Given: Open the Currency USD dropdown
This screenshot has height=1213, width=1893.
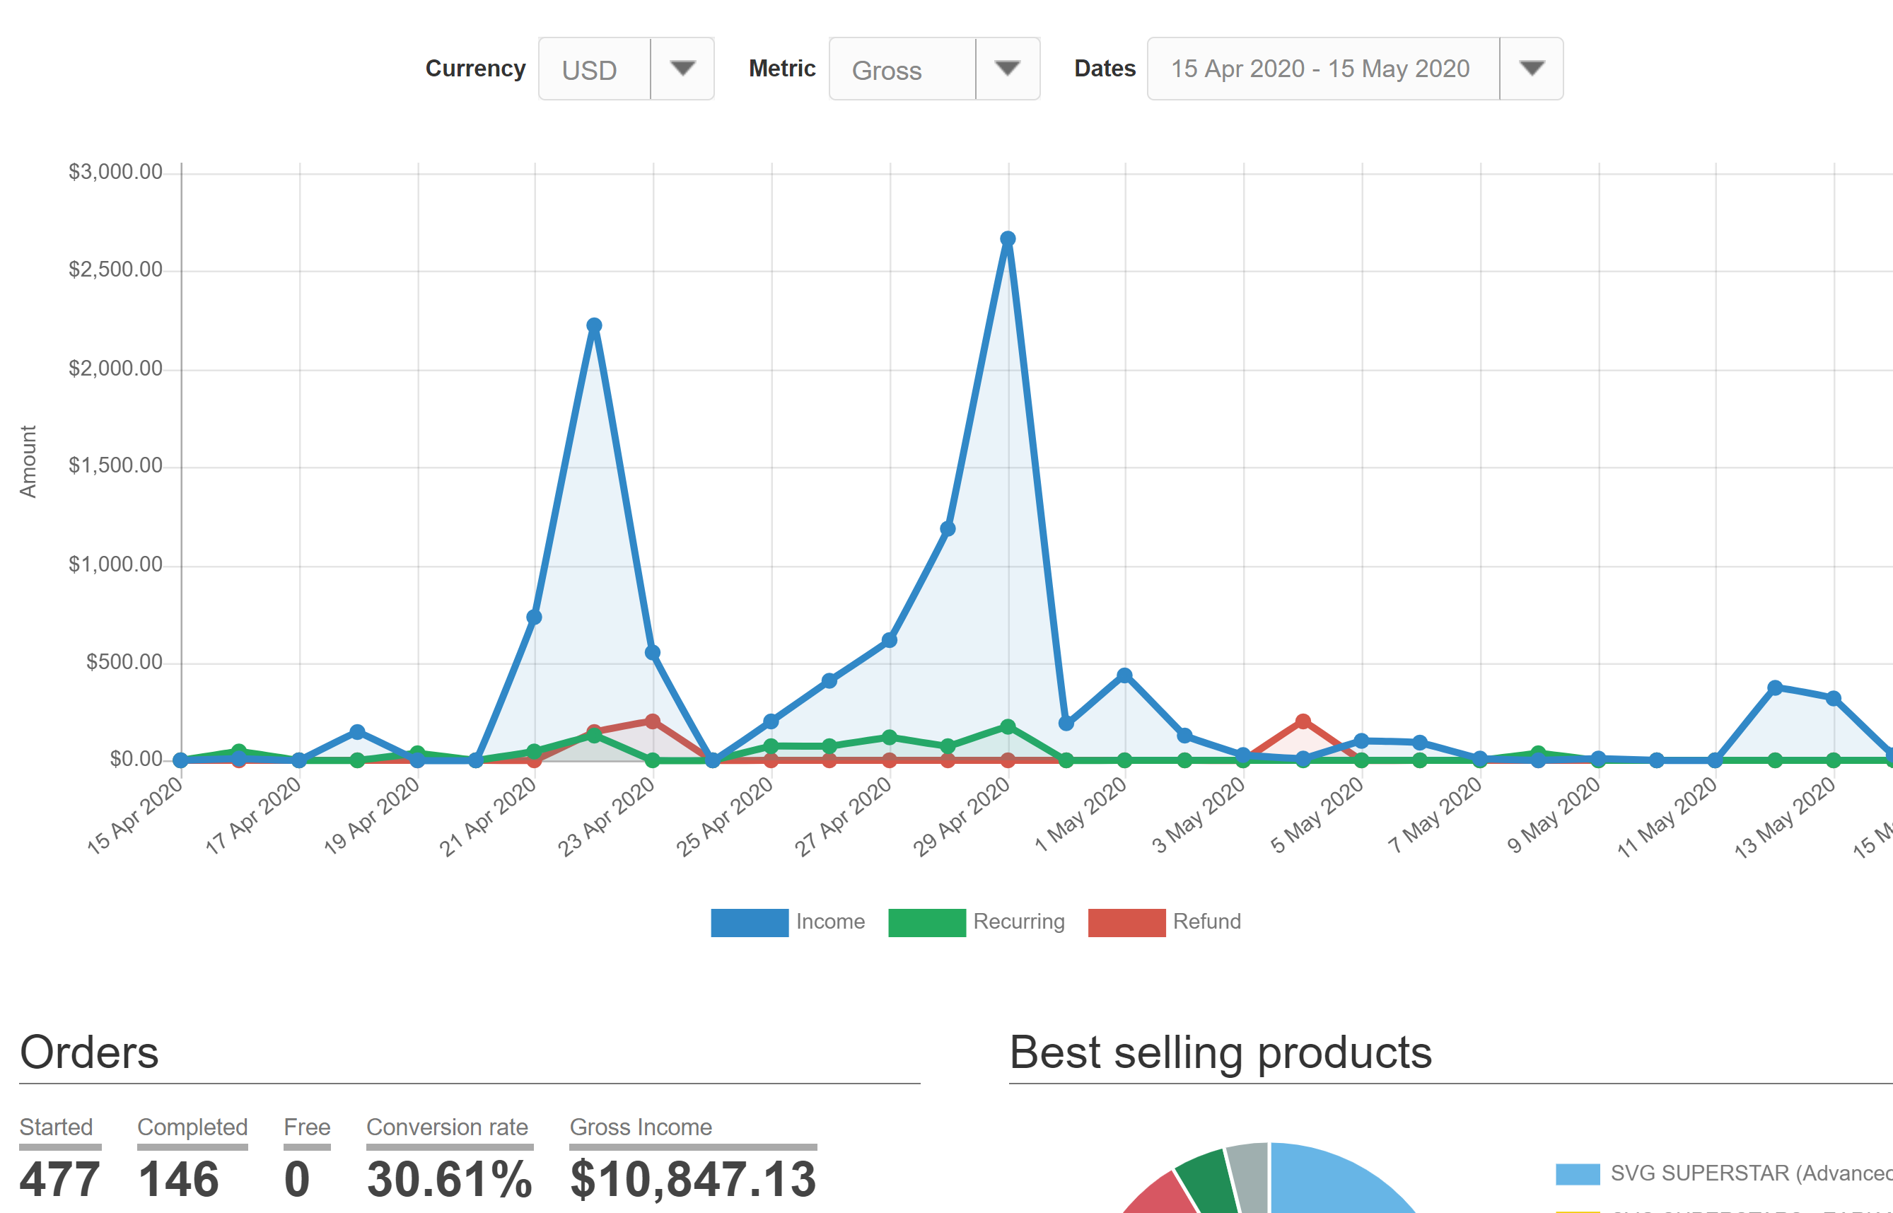Looking at the screenshot, I should [x=626, y=69].
